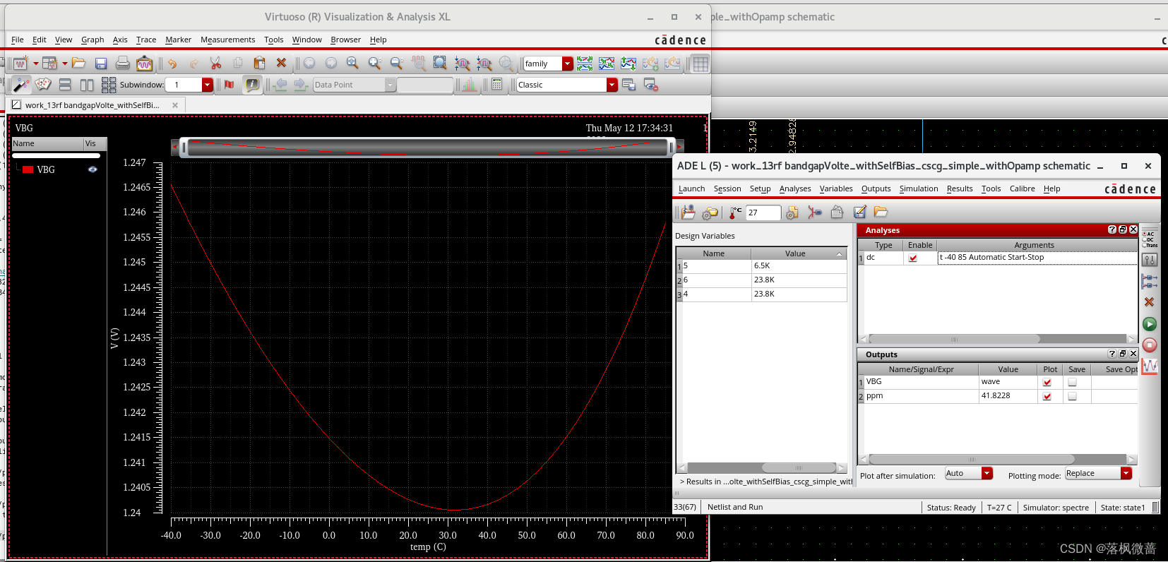This screenshot has width=1168, height=562.
Task: Click the temperature thermometer icon in ADE L
Action: click(x=735, y=212)
